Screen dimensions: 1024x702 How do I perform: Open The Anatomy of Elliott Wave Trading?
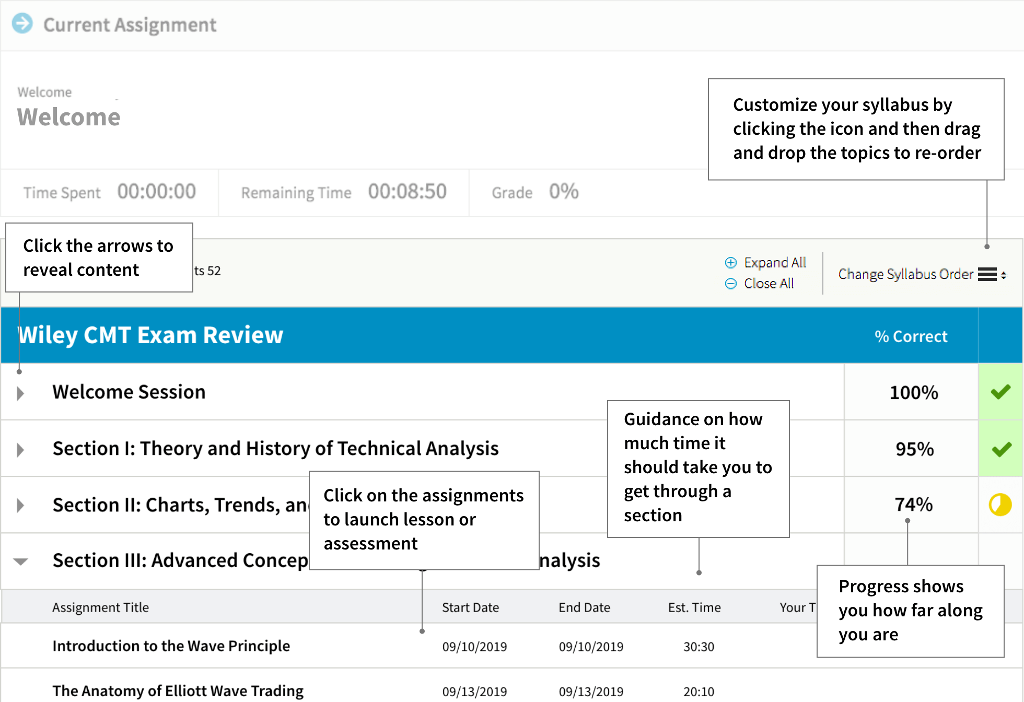[178, 691]
